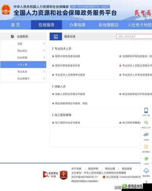This screenshot has height=191, width=152.
Task: Open the 智能客服 assistant icon
Action: 146,171
